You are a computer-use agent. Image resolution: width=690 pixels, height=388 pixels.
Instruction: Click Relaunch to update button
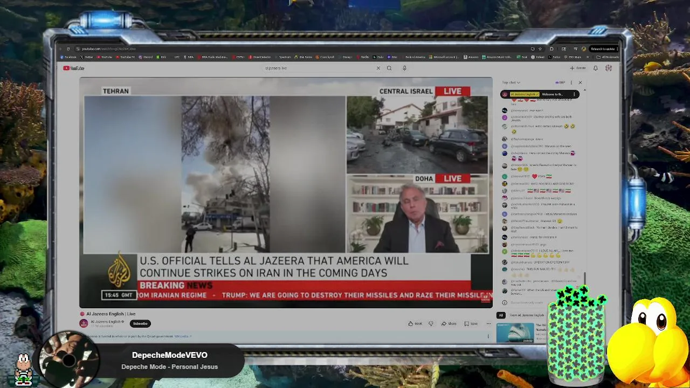[x=602, y=48]
